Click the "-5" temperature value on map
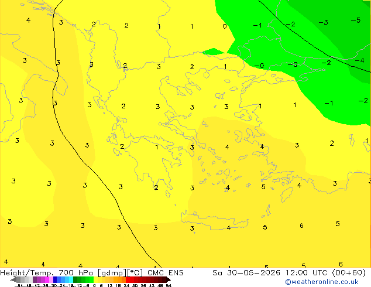Image resolution: width=371 pixels, height=287 pixels. [x=356, y=20]
